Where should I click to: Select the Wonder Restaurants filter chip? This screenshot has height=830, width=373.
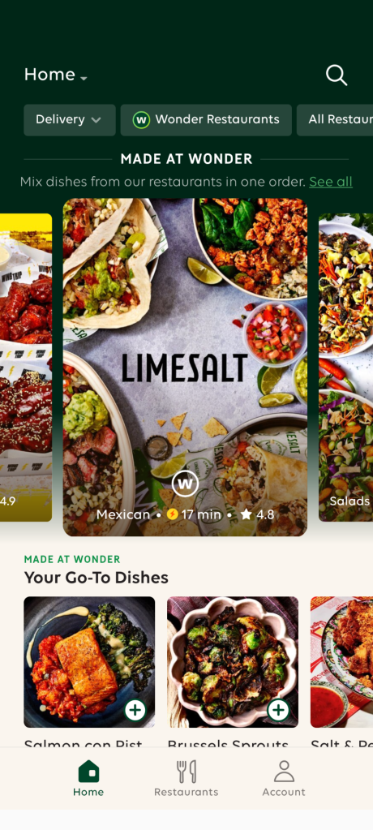click(x=206, y=119)
